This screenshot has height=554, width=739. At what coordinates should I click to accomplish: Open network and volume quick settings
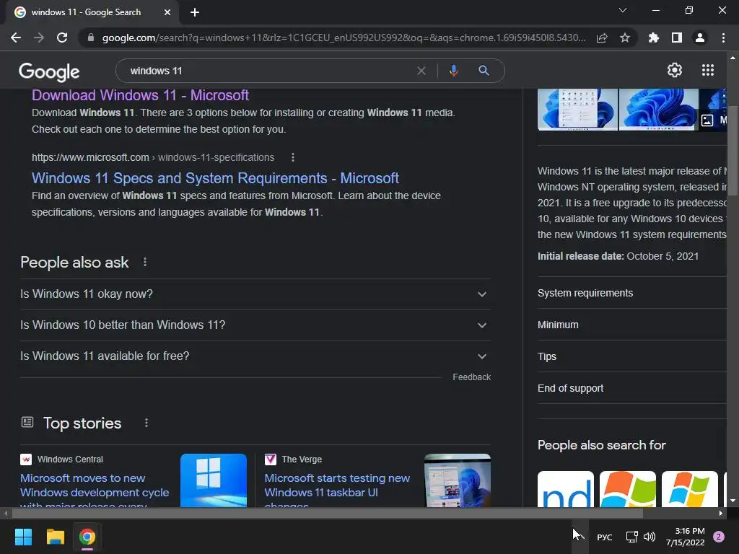(641, 537)
